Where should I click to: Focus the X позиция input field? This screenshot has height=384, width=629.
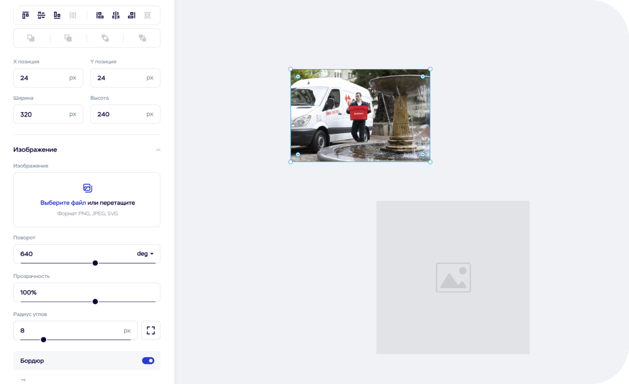pyautogui.click(x=43, y=78)
